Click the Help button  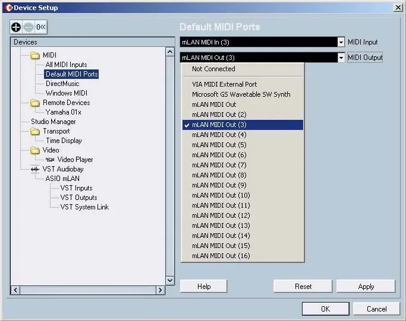pyautogui.click(x=203, y=287)
